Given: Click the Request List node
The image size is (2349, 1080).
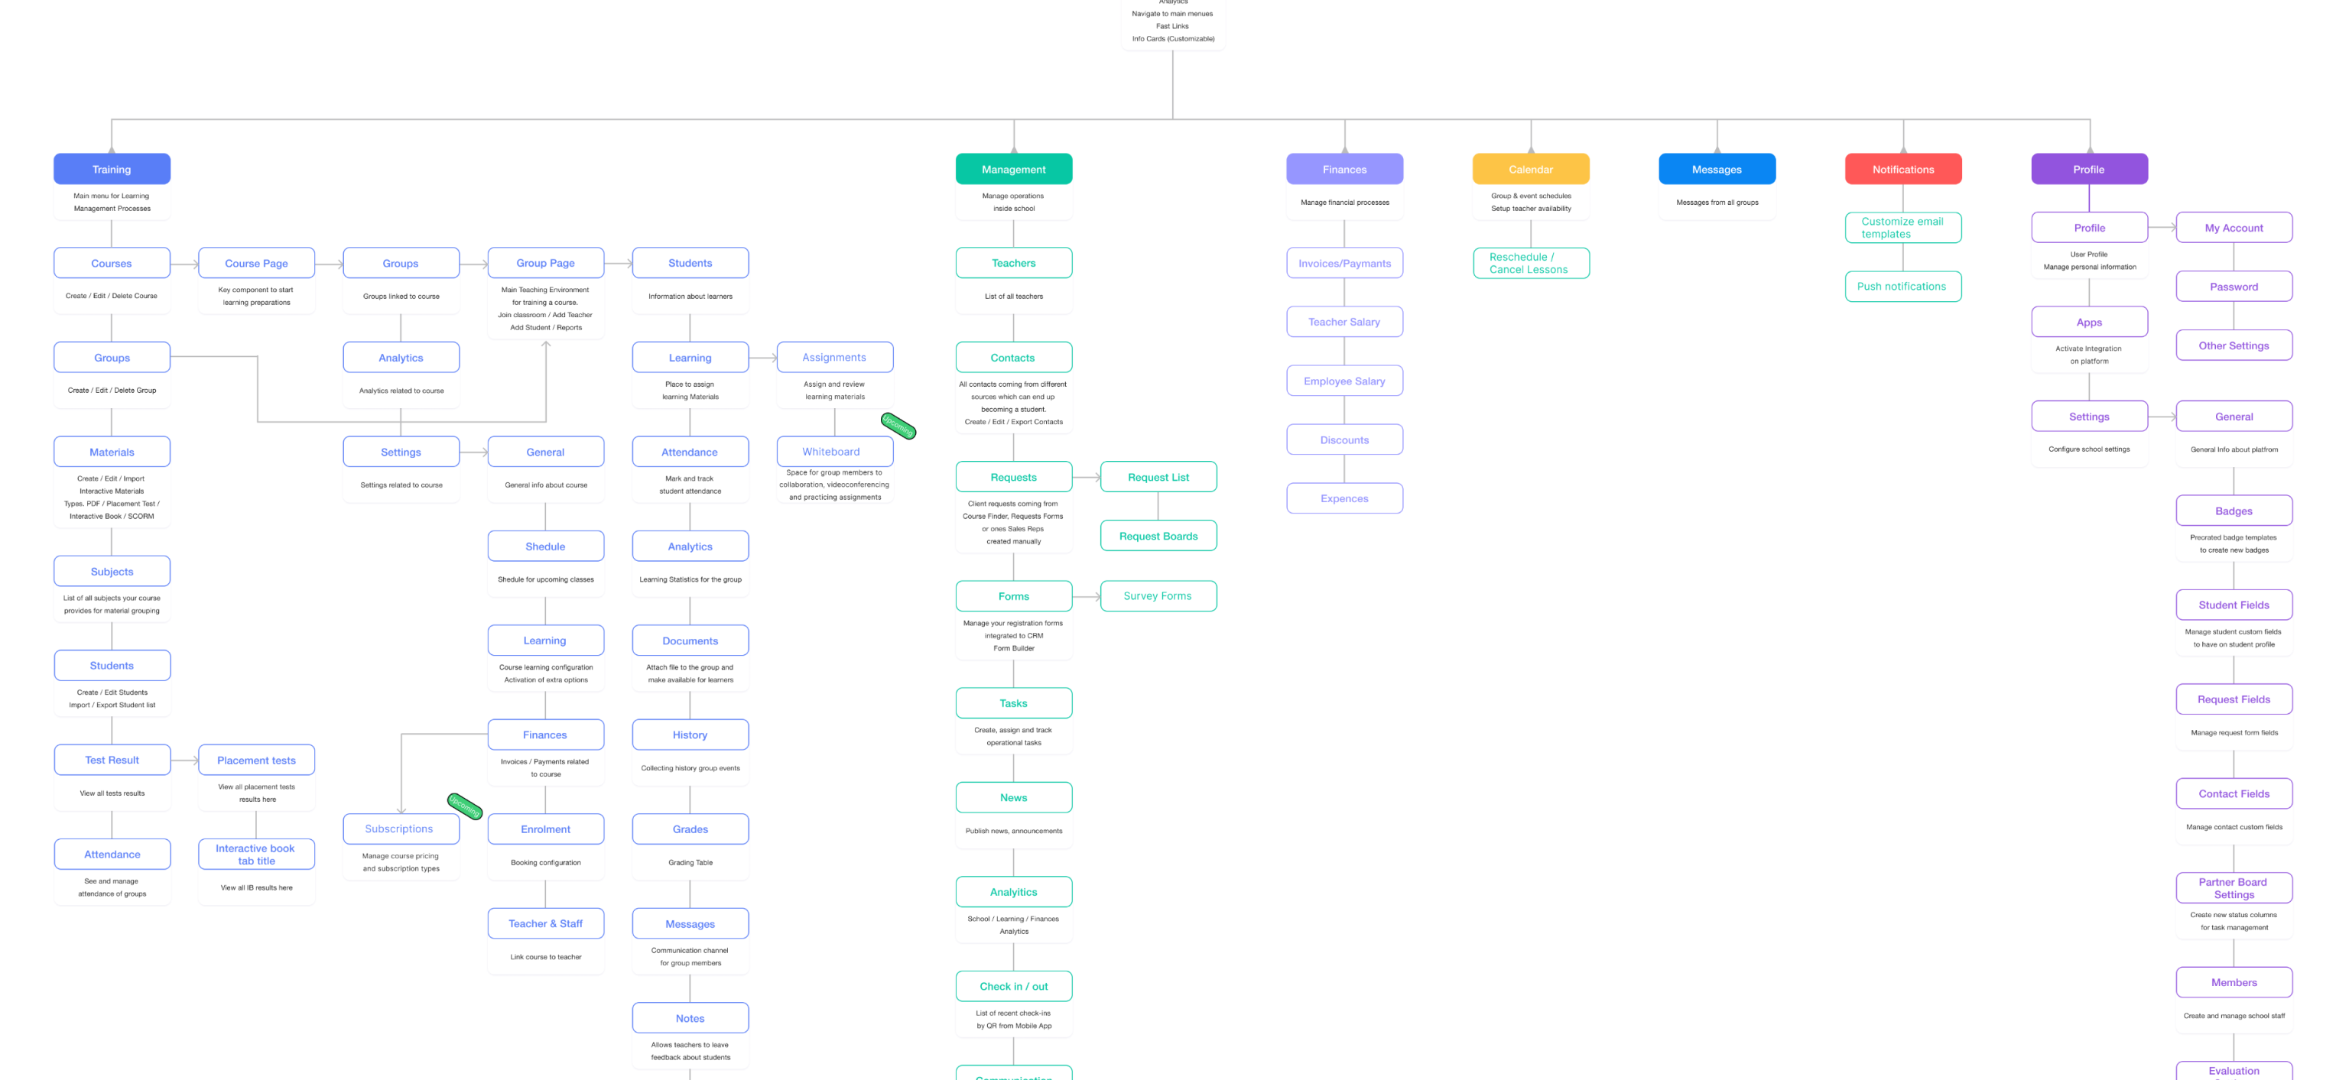Looking at the screenshot, I should (x=1158, y=477).
